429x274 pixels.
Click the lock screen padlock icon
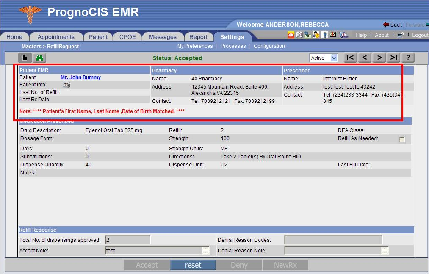coord(401,35)
